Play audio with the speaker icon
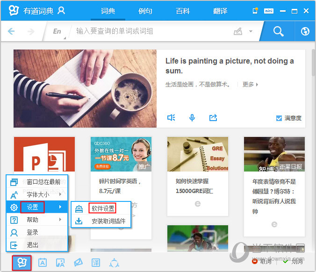 (x=171, y=118)
